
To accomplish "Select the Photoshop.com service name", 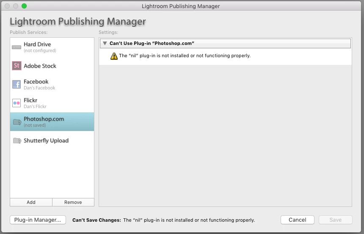I will pyautogui.click(x=44, y=119).
